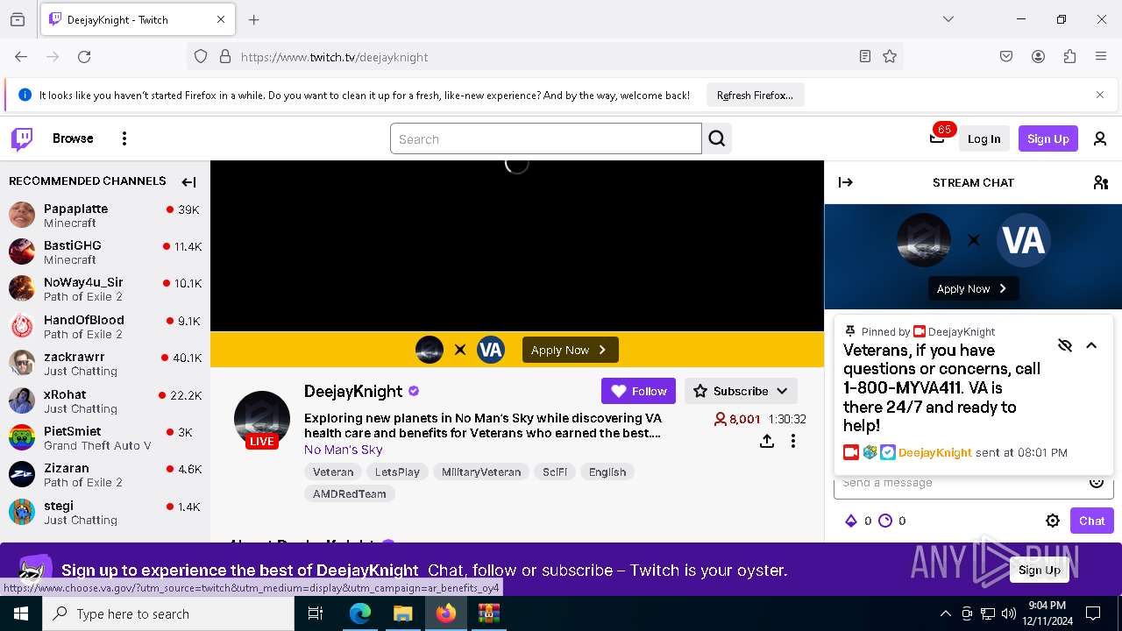Open the more options menu beside Browse
1122x631 pixels.
[x=124, y=138]
